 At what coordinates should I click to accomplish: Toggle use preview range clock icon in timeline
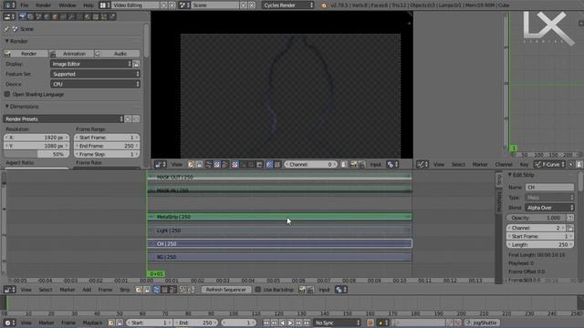111,323
